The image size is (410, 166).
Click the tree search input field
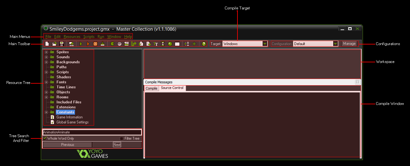pyautogui.click(x=92, y=132)
